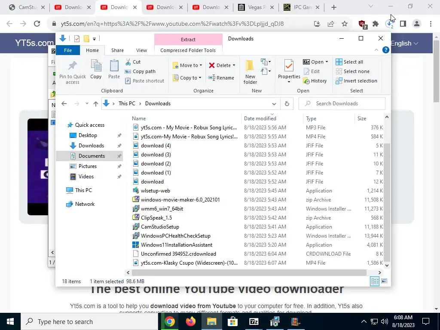Expand the Move to dropdown
Image resolution: width=440 pixels, height=330 pixels.
(201, 65)
